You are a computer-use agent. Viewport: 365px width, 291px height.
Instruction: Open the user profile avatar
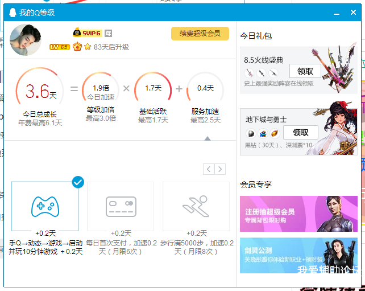tap(26, 40)
